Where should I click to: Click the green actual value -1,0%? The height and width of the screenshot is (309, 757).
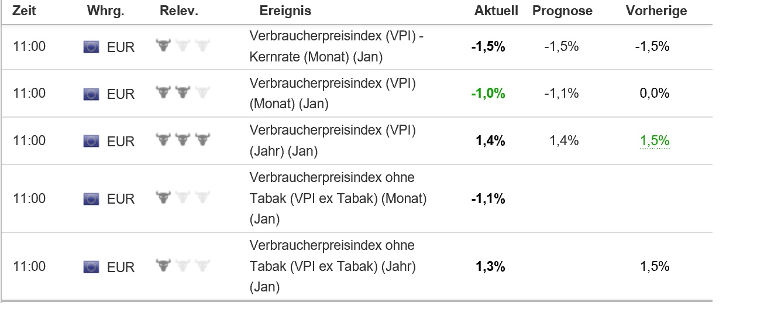(x=488, y=94)
